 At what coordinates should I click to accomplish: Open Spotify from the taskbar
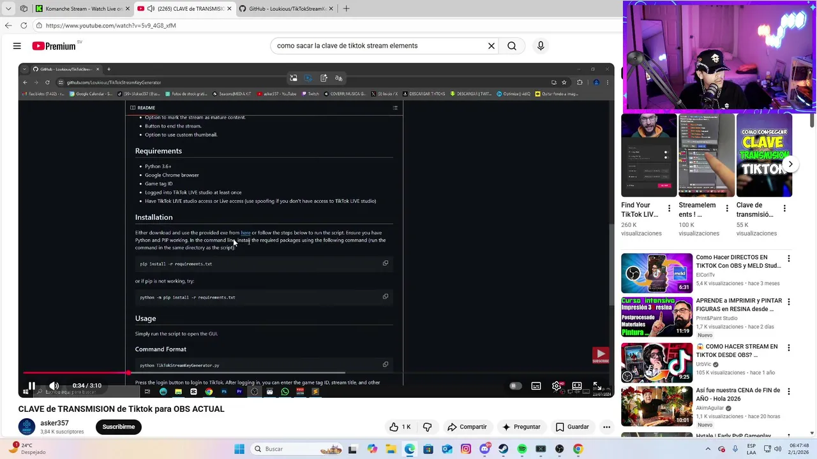coord(522,449)
